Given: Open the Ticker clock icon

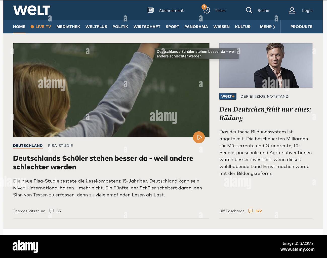Looking at the screenshot, I should click(207, 10).
